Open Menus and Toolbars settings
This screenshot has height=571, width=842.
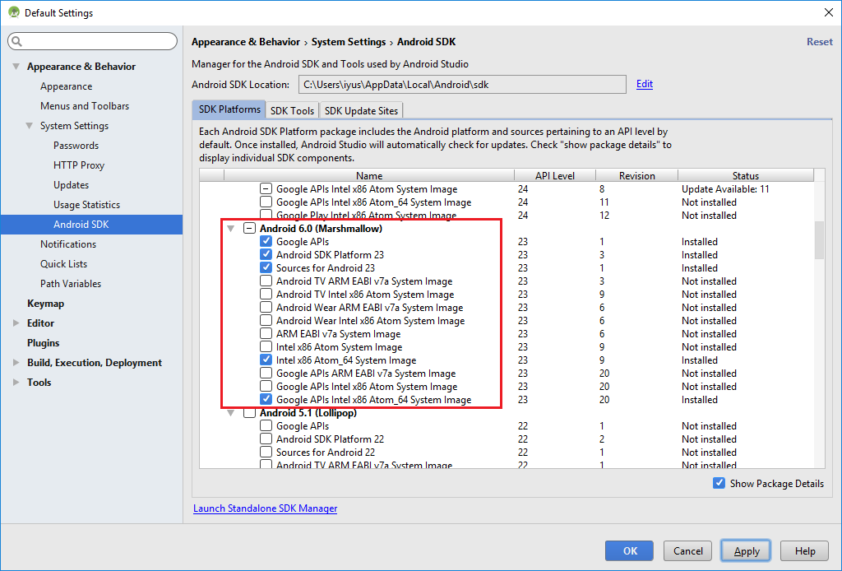[85, 106]
